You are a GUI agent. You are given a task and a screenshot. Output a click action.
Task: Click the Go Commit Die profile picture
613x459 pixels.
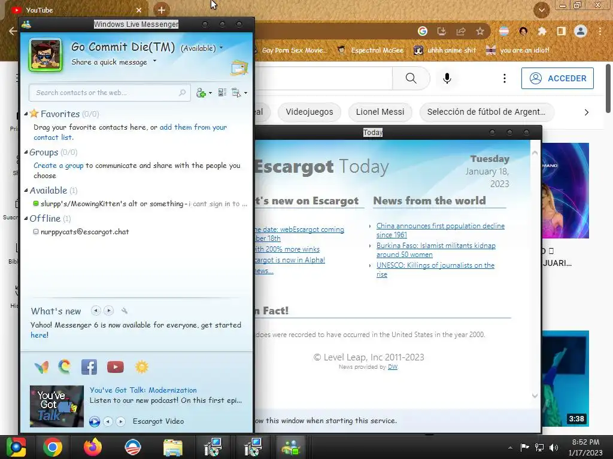point(45,55)
